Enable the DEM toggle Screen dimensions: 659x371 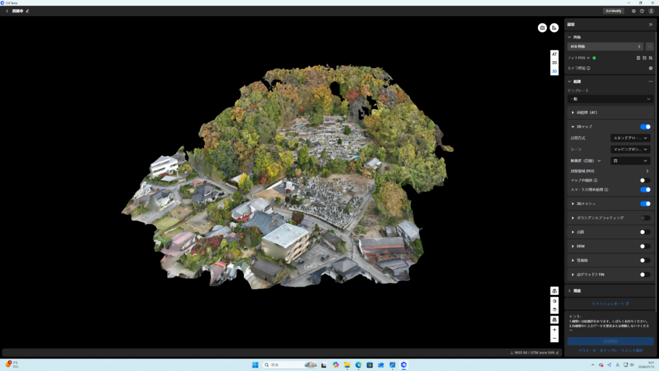coord(645,246)
